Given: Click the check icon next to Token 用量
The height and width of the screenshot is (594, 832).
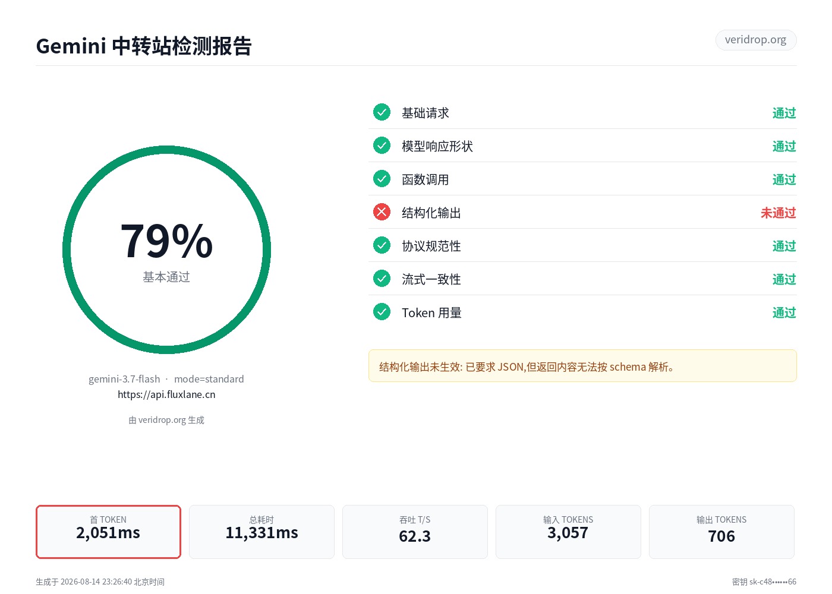Looking at the screenshot, I should click(382, 312).
